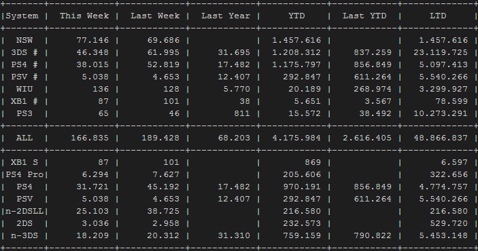
Task: Click the YTD column header
Action: pos(296,16)
